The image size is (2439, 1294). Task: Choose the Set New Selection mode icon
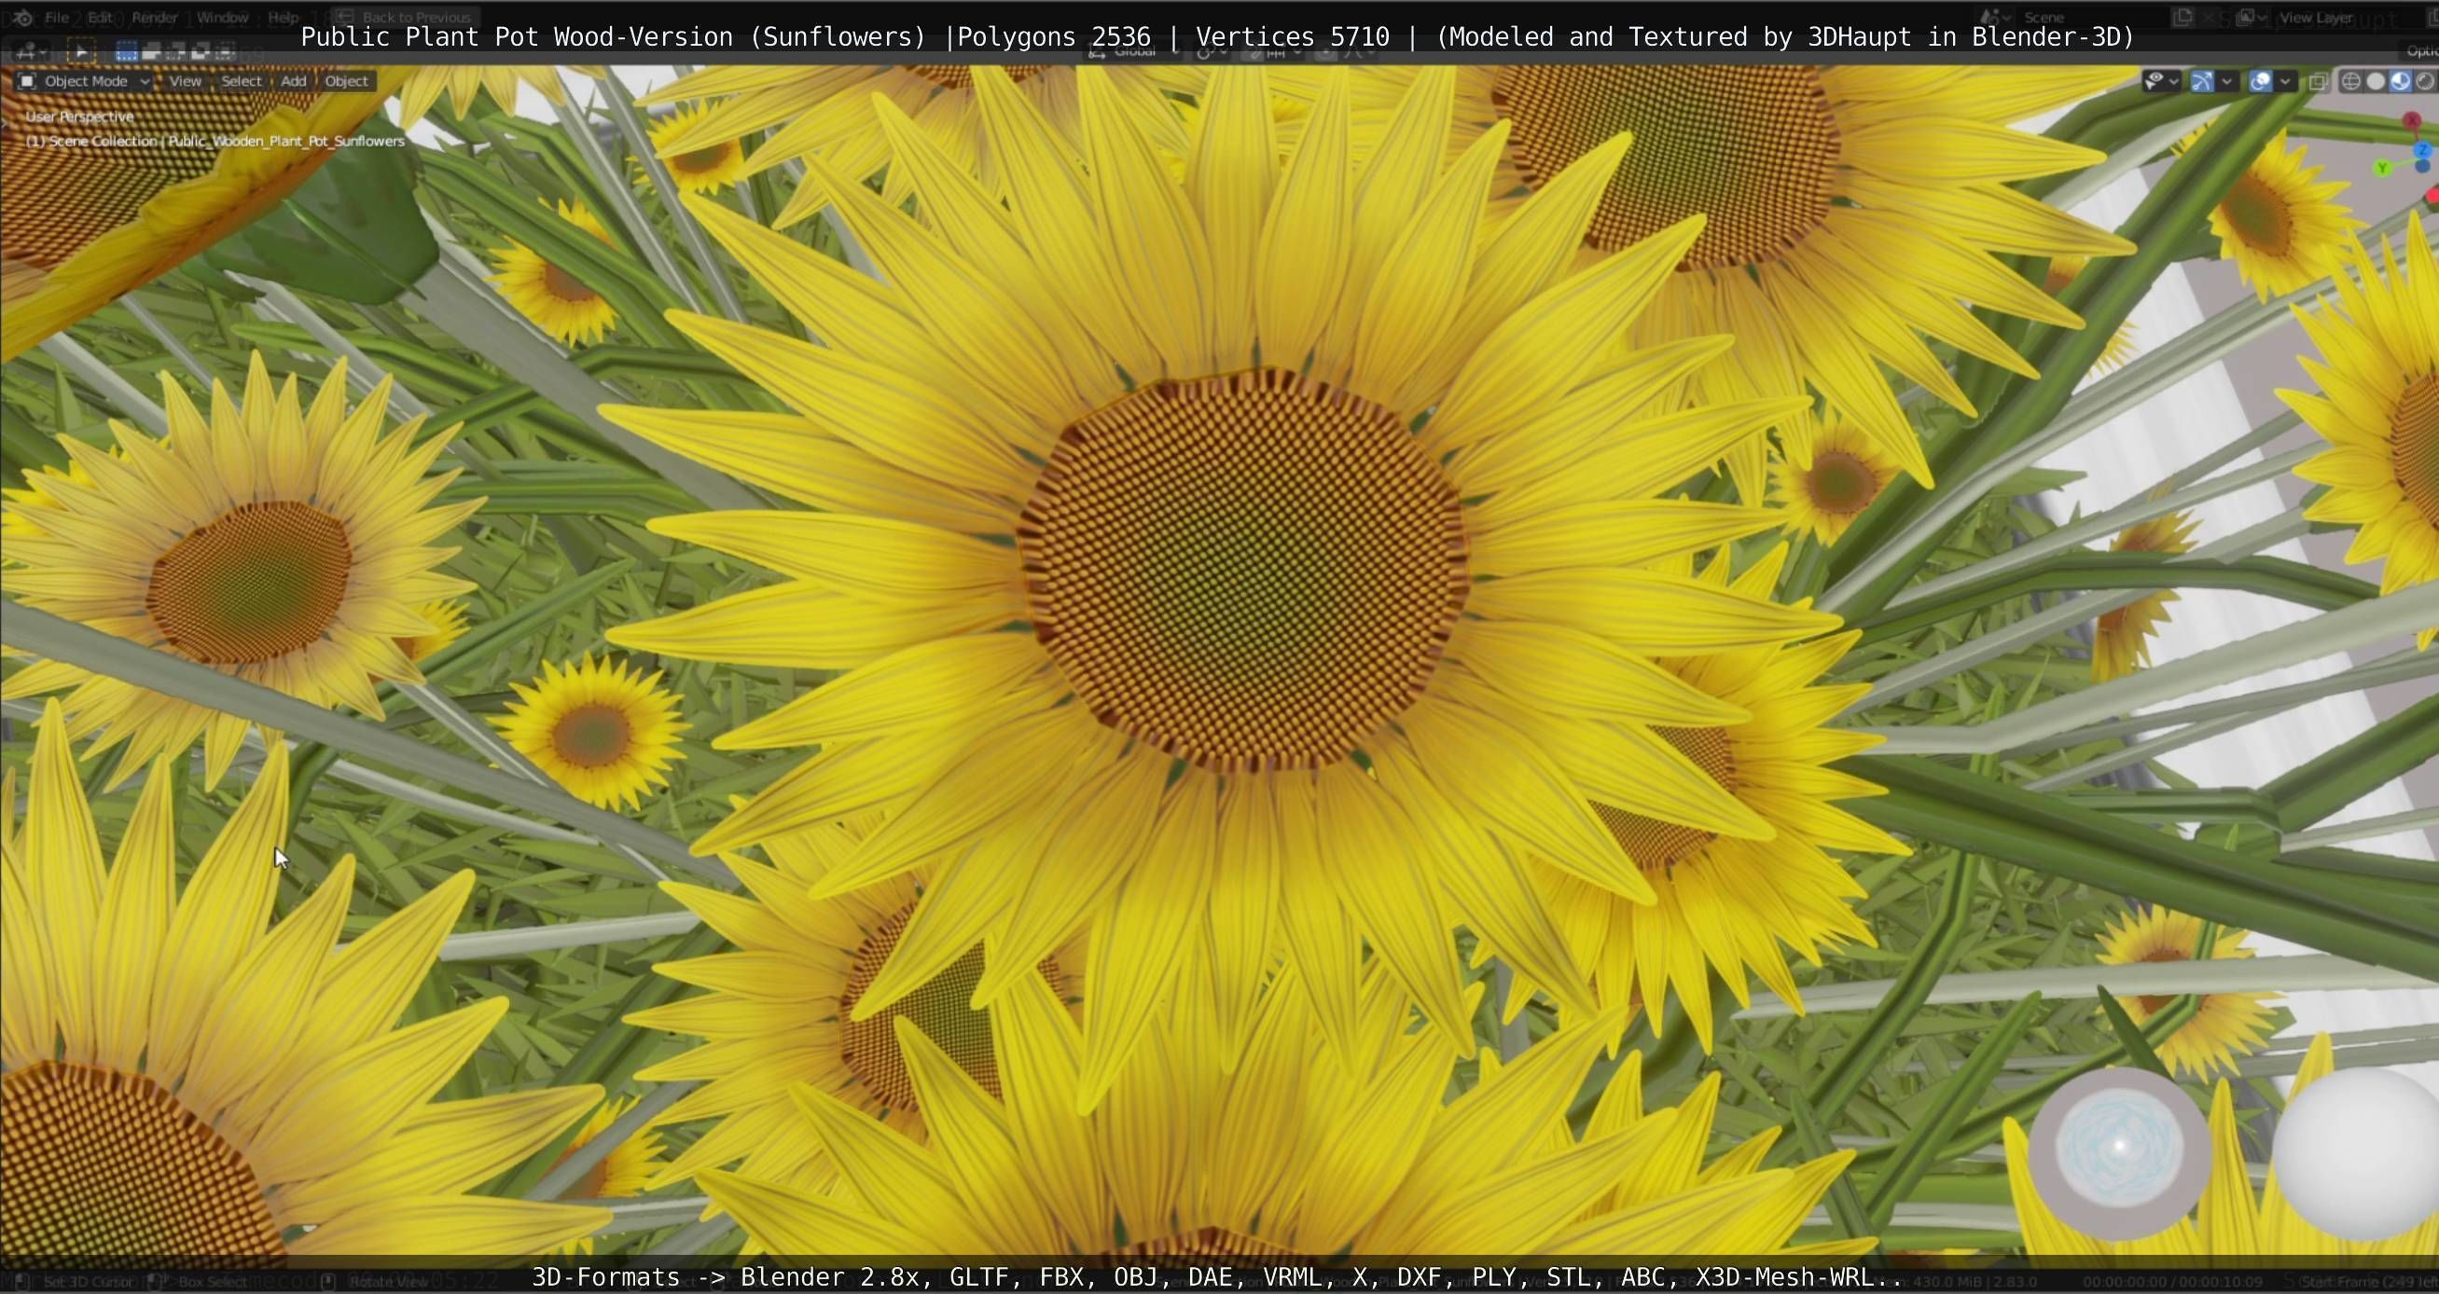click(x=126, y=52)
